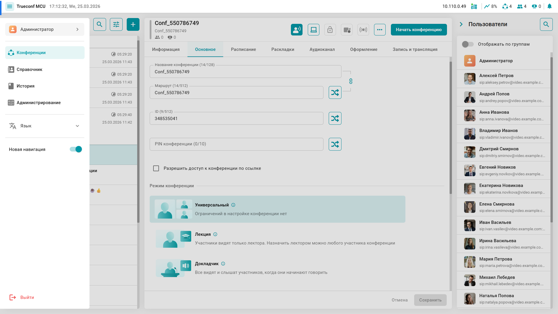Click the conference settings vertical scrollbar
558x314 pixels.
click(451, 128)
